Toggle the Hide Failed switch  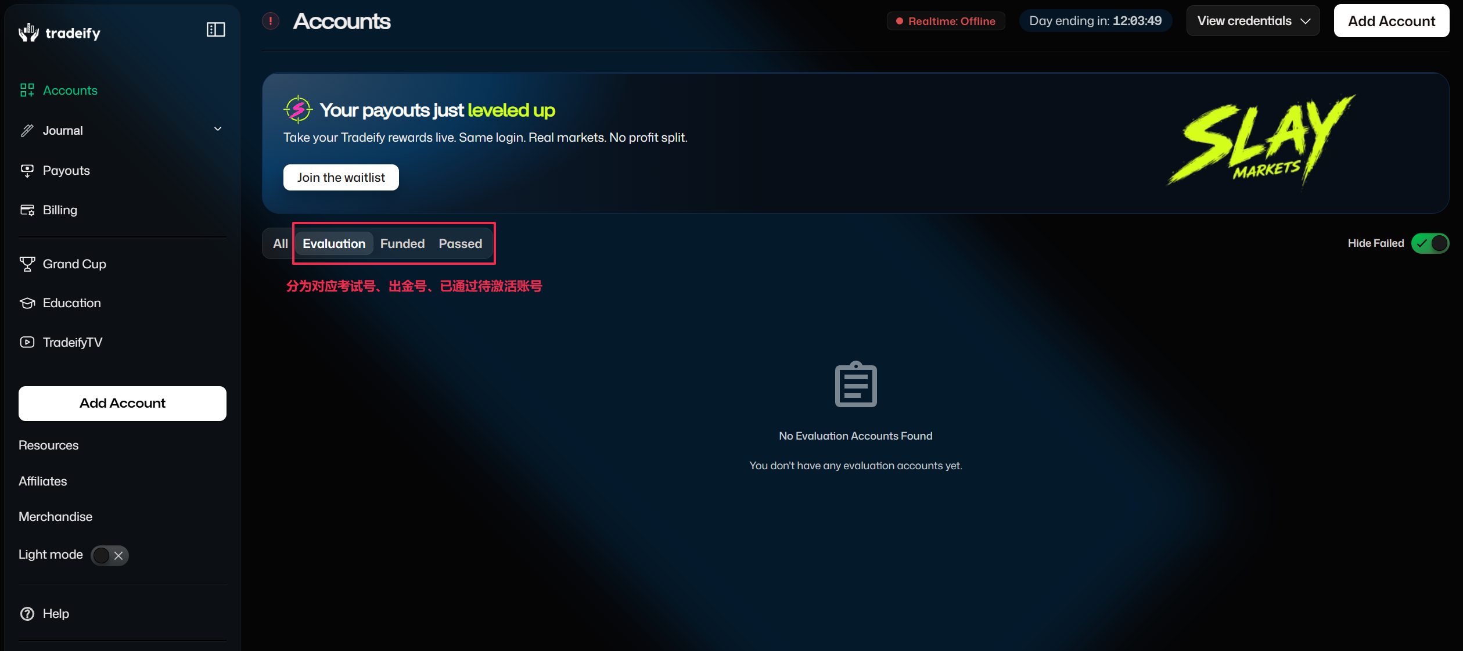click(x=1430, y=243)
